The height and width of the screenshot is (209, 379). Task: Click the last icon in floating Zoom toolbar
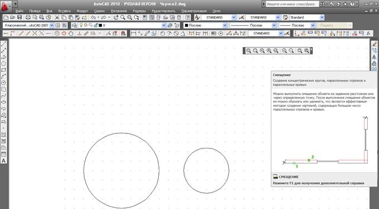(307, 51)
